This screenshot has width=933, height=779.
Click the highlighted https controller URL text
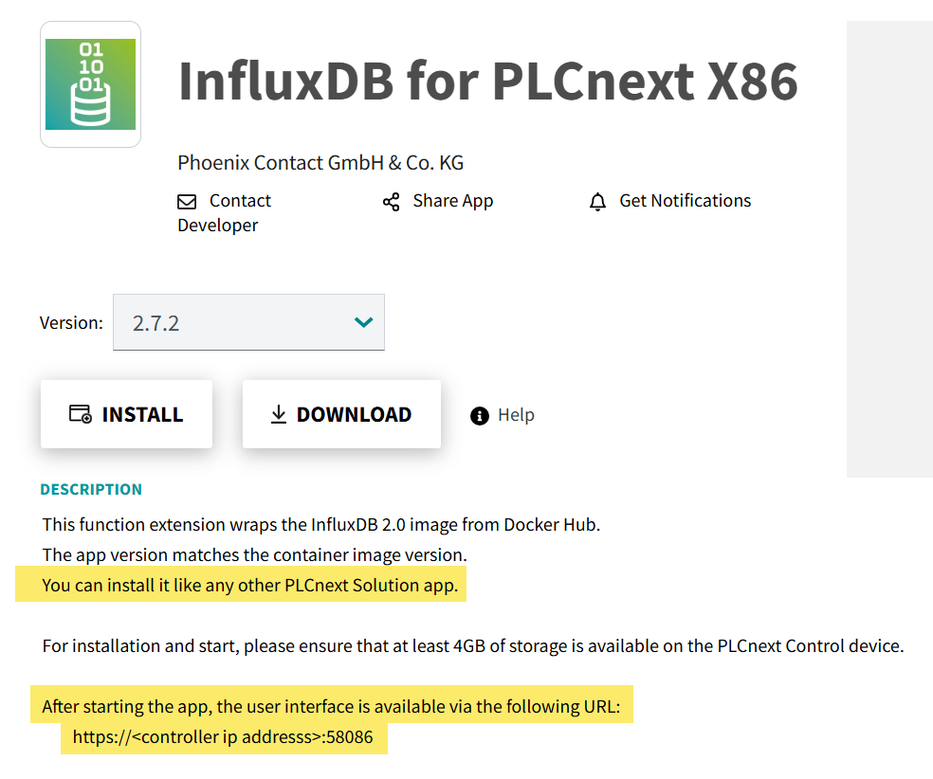click(223, 737)
